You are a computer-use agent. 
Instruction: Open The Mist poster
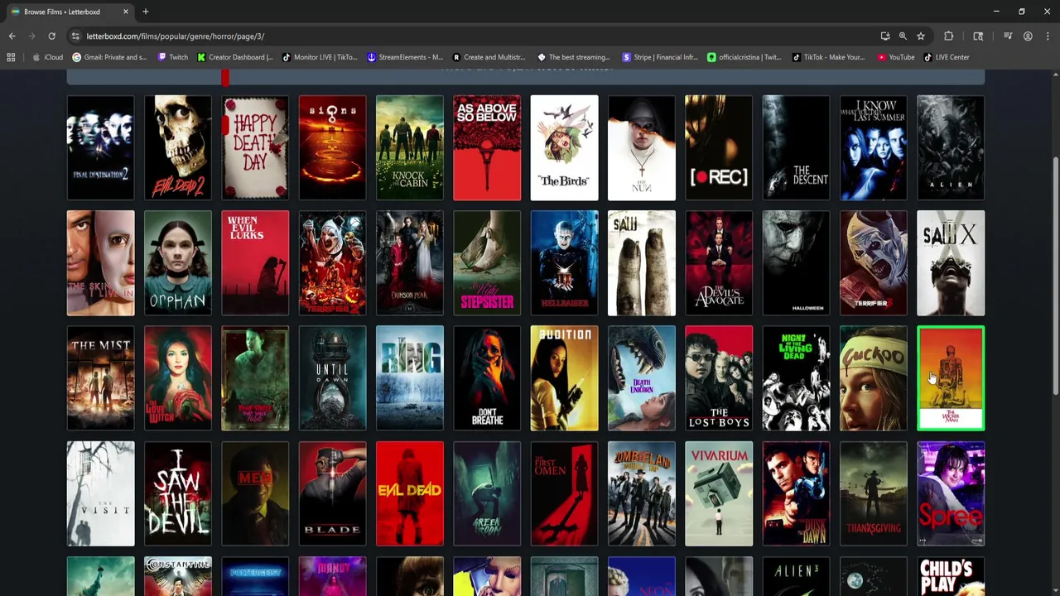(100, 378)
